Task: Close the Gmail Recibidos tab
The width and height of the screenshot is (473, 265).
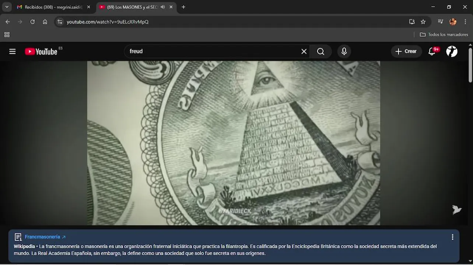Action: click(x=88, y=7)
